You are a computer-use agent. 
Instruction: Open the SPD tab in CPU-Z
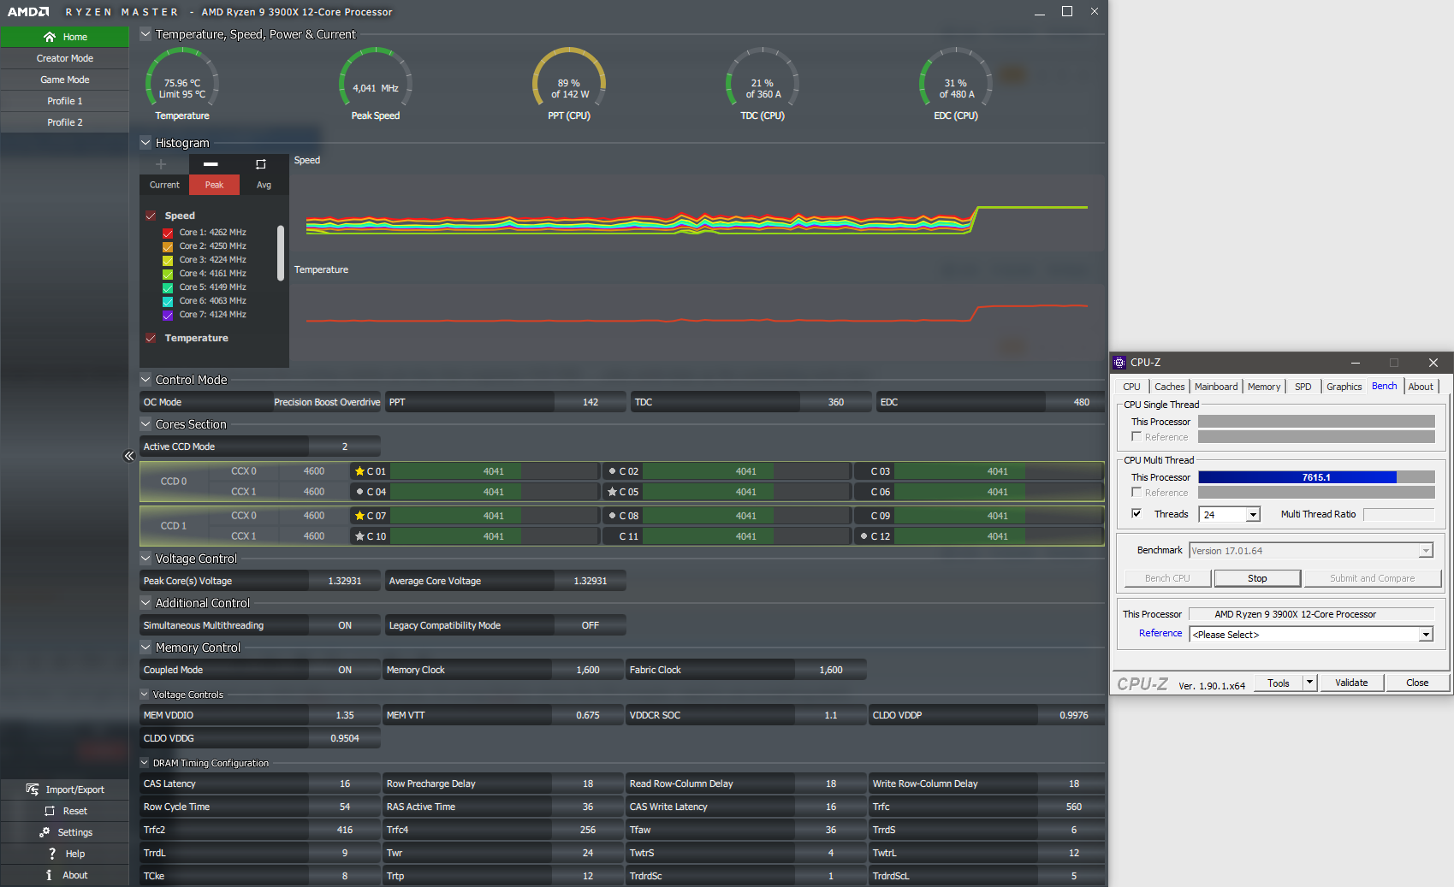(1303, 387)
